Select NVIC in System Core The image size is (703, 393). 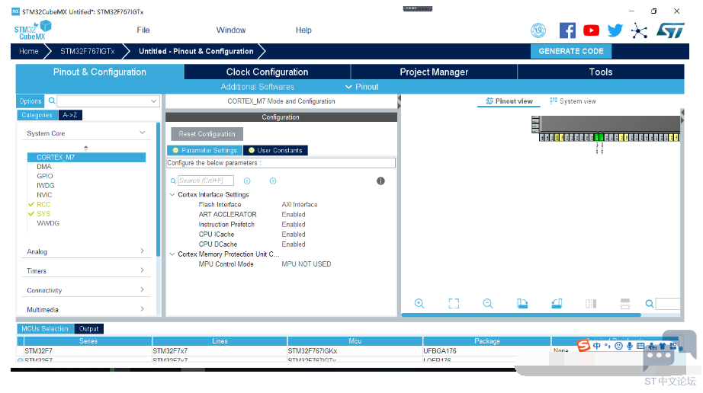pos(44,195)
